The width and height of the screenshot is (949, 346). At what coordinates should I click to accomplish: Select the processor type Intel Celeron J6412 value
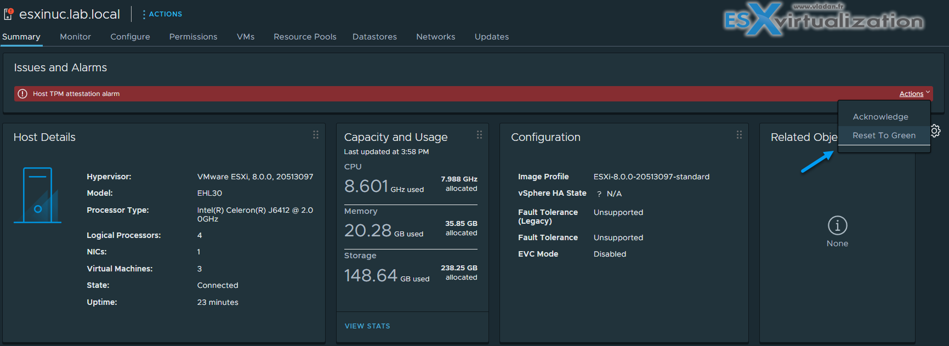click(x=255, y=214)
